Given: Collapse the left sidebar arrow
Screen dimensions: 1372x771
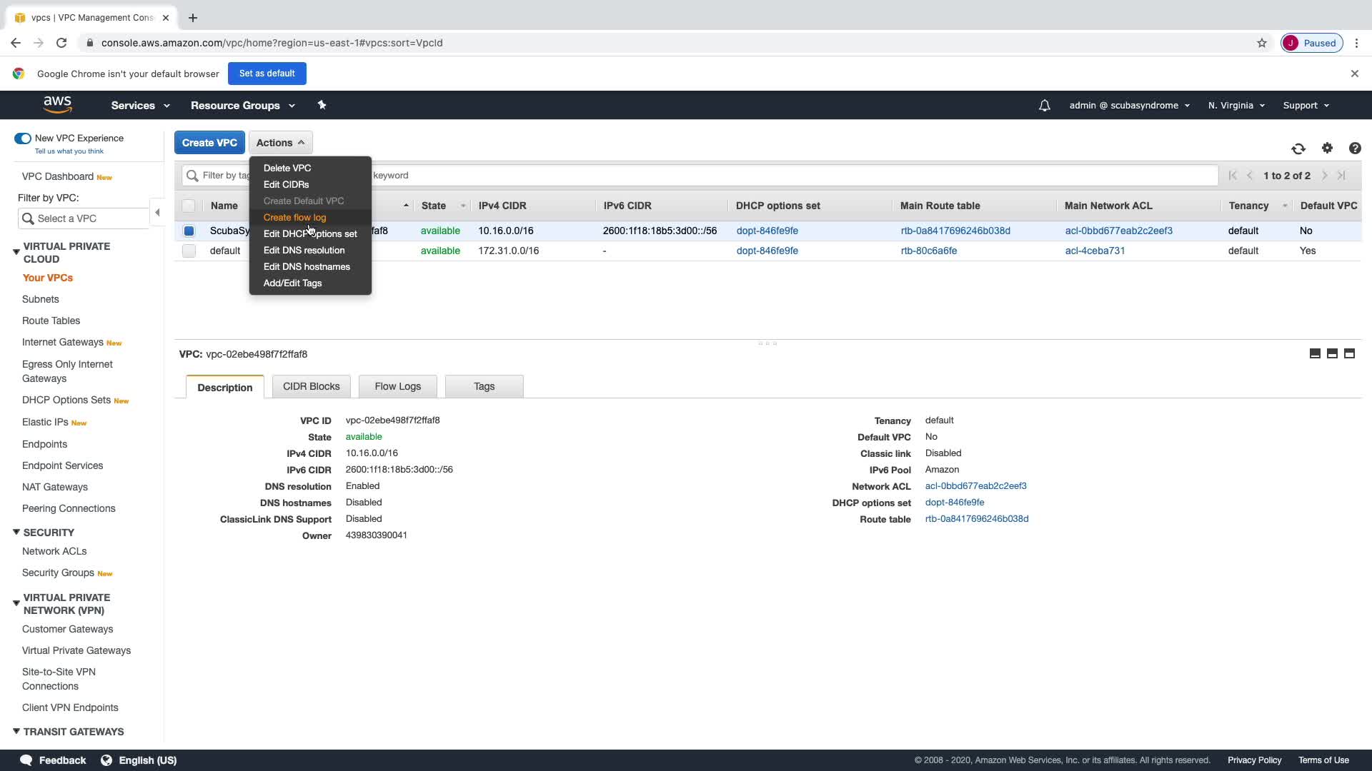Looking at the screenshot, I should [x=157, y=212].
